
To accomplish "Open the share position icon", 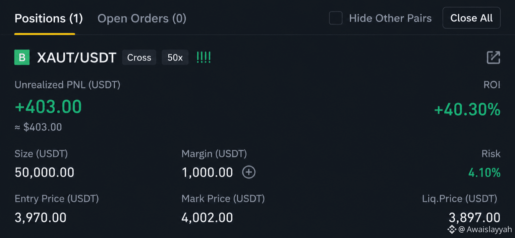I will [493, 57].
